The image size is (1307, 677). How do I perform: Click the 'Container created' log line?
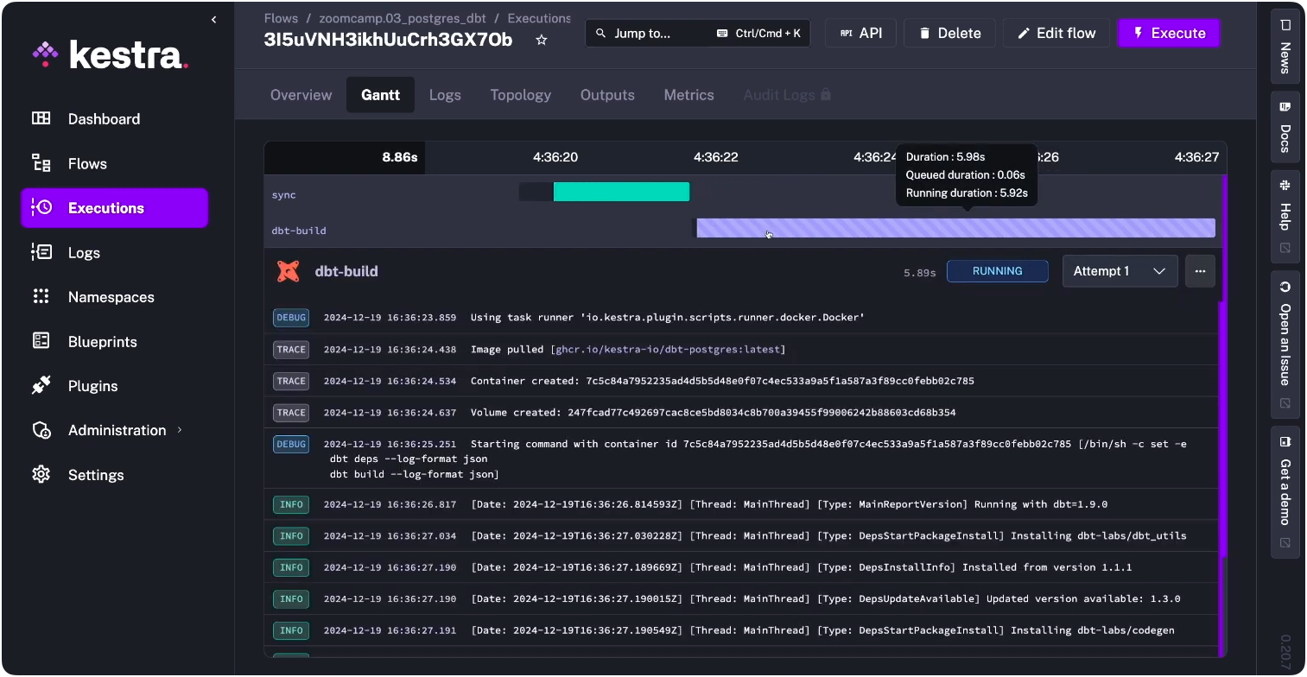741,381
